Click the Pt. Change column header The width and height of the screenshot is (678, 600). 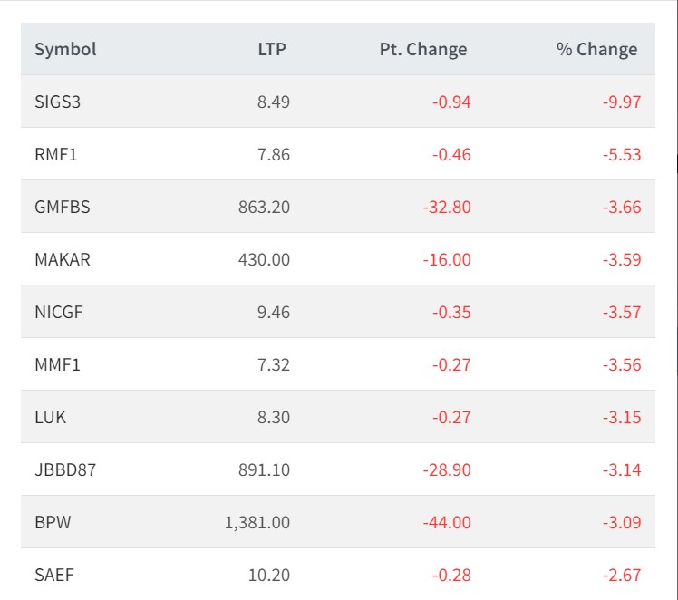pyautogui.click(x=423, y=50)
